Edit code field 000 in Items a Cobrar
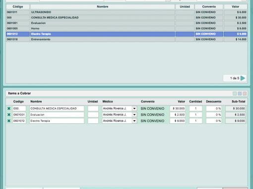253x189 pixels. (19, 108)
